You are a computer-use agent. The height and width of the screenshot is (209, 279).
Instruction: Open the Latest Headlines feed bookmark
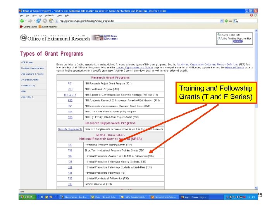point(48,27)
